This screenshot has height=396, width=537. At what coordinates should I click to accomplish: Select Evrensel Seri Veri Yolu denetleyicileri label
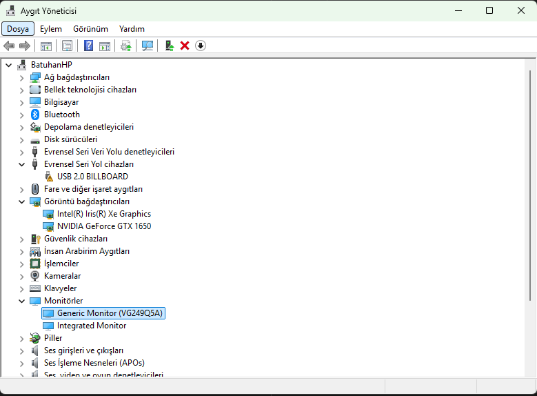click(x=109, y=152)
